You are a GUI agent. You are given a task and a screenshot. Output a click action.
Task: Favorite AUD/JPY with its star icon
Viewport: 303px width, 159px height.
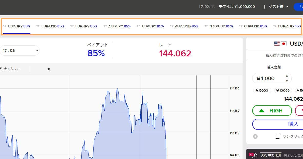[105, 26]
